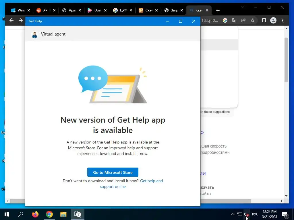The image size is (294, 220).
Task: Click Chrome horizontal scroll left arrow
Action: pos(7,201)
